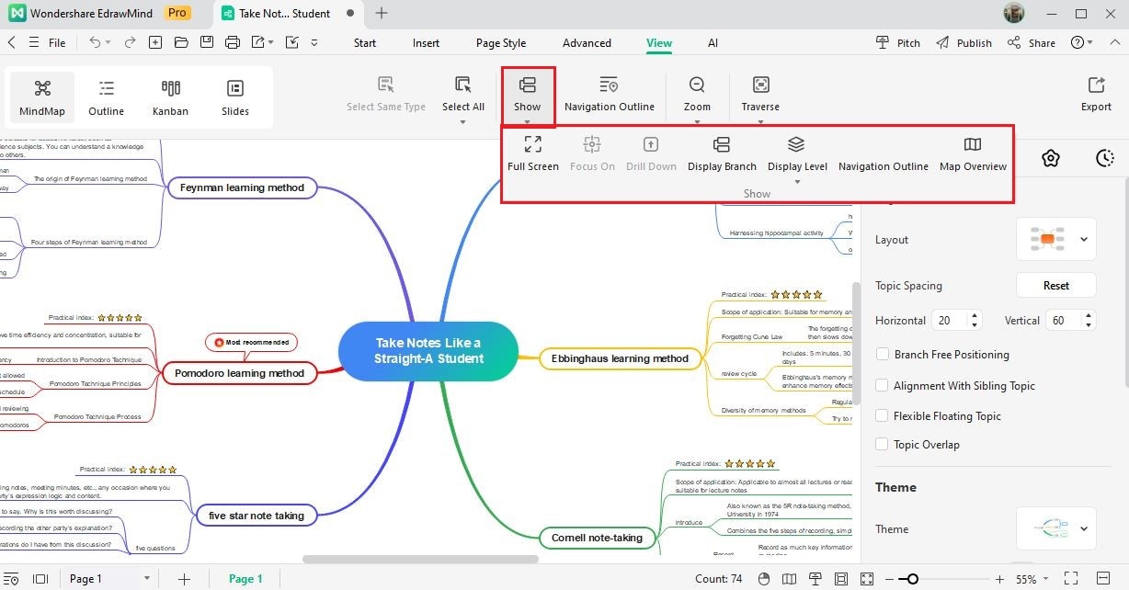Enable Branch Free Positioning
The width and height of the screenshot is (1129, 590).
tap(883, 355)
